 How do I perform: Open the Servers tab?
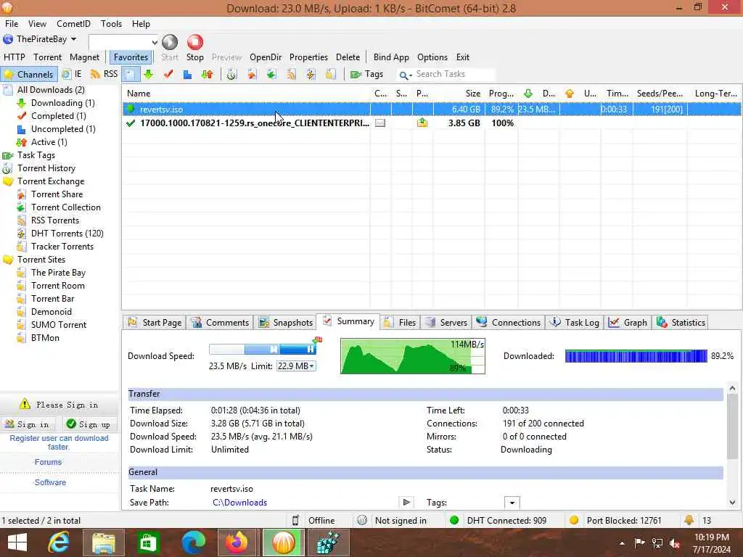coord(446,323)
